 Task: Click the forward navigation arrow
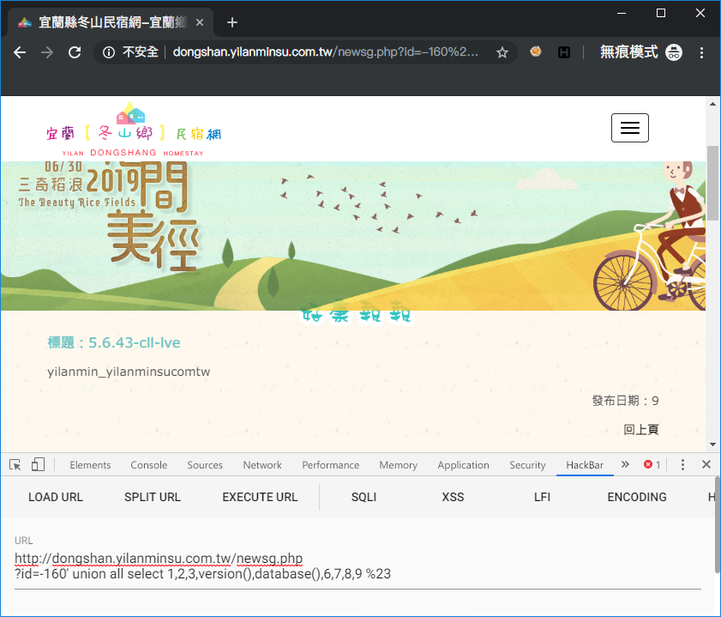point(47,52)
